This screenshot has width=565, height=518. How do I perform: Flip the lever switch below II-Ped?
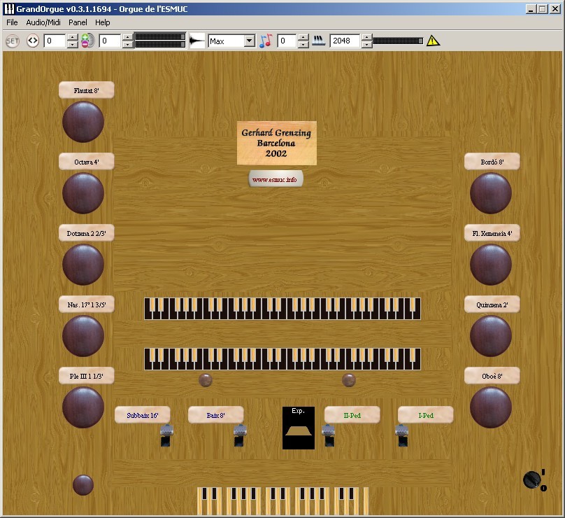click(x=328, y=436)
